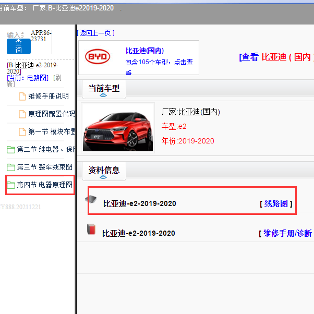The image size is (314, 314).
Task: Click 厂家:比亚迪(国内) text
Action: [191, 112]
